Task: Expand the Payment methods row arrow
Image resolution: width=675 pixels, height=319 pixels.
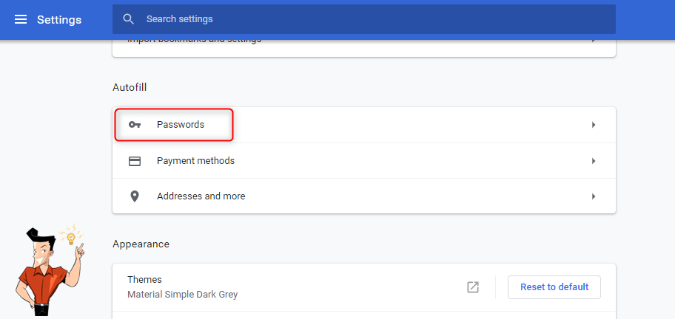Action: 594,161
